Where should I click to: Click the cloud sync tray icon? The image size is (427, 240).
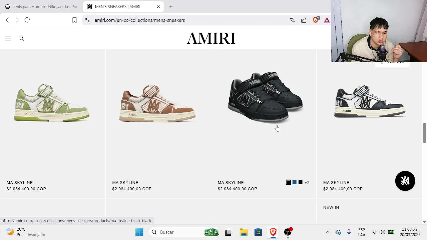pyautogui.click(x=338, y=232)
